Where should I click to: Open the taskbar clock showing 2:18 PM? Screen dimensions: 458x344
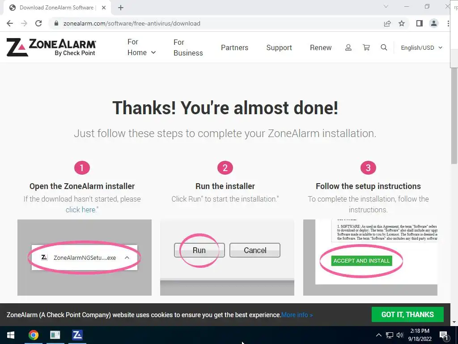[420, 335]
